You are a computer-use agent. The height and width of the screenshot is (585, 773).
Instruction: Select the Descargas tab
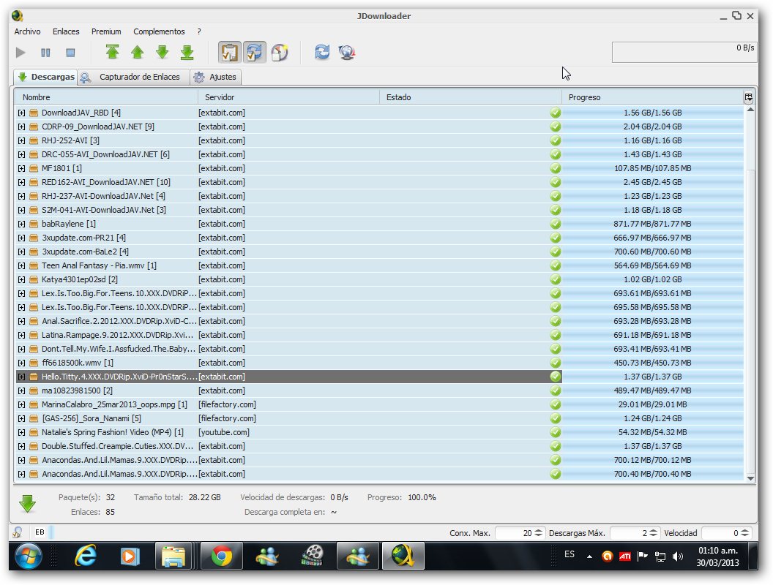click(x=45, y=77)
